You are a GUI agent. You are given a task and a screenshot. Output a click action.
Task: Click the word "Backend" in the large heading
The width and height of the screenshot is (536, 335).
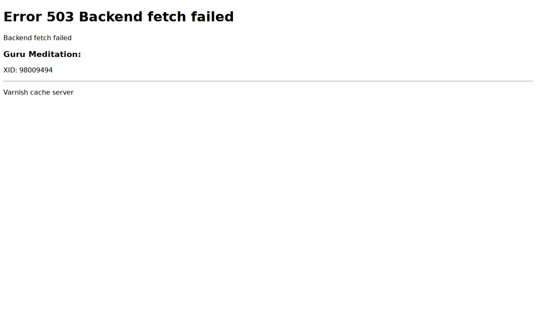click(111, 17)
